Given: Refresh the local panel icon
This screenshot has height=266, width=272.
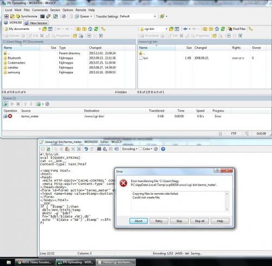Looking at the screenshot, I should click(x=96, y=29).
